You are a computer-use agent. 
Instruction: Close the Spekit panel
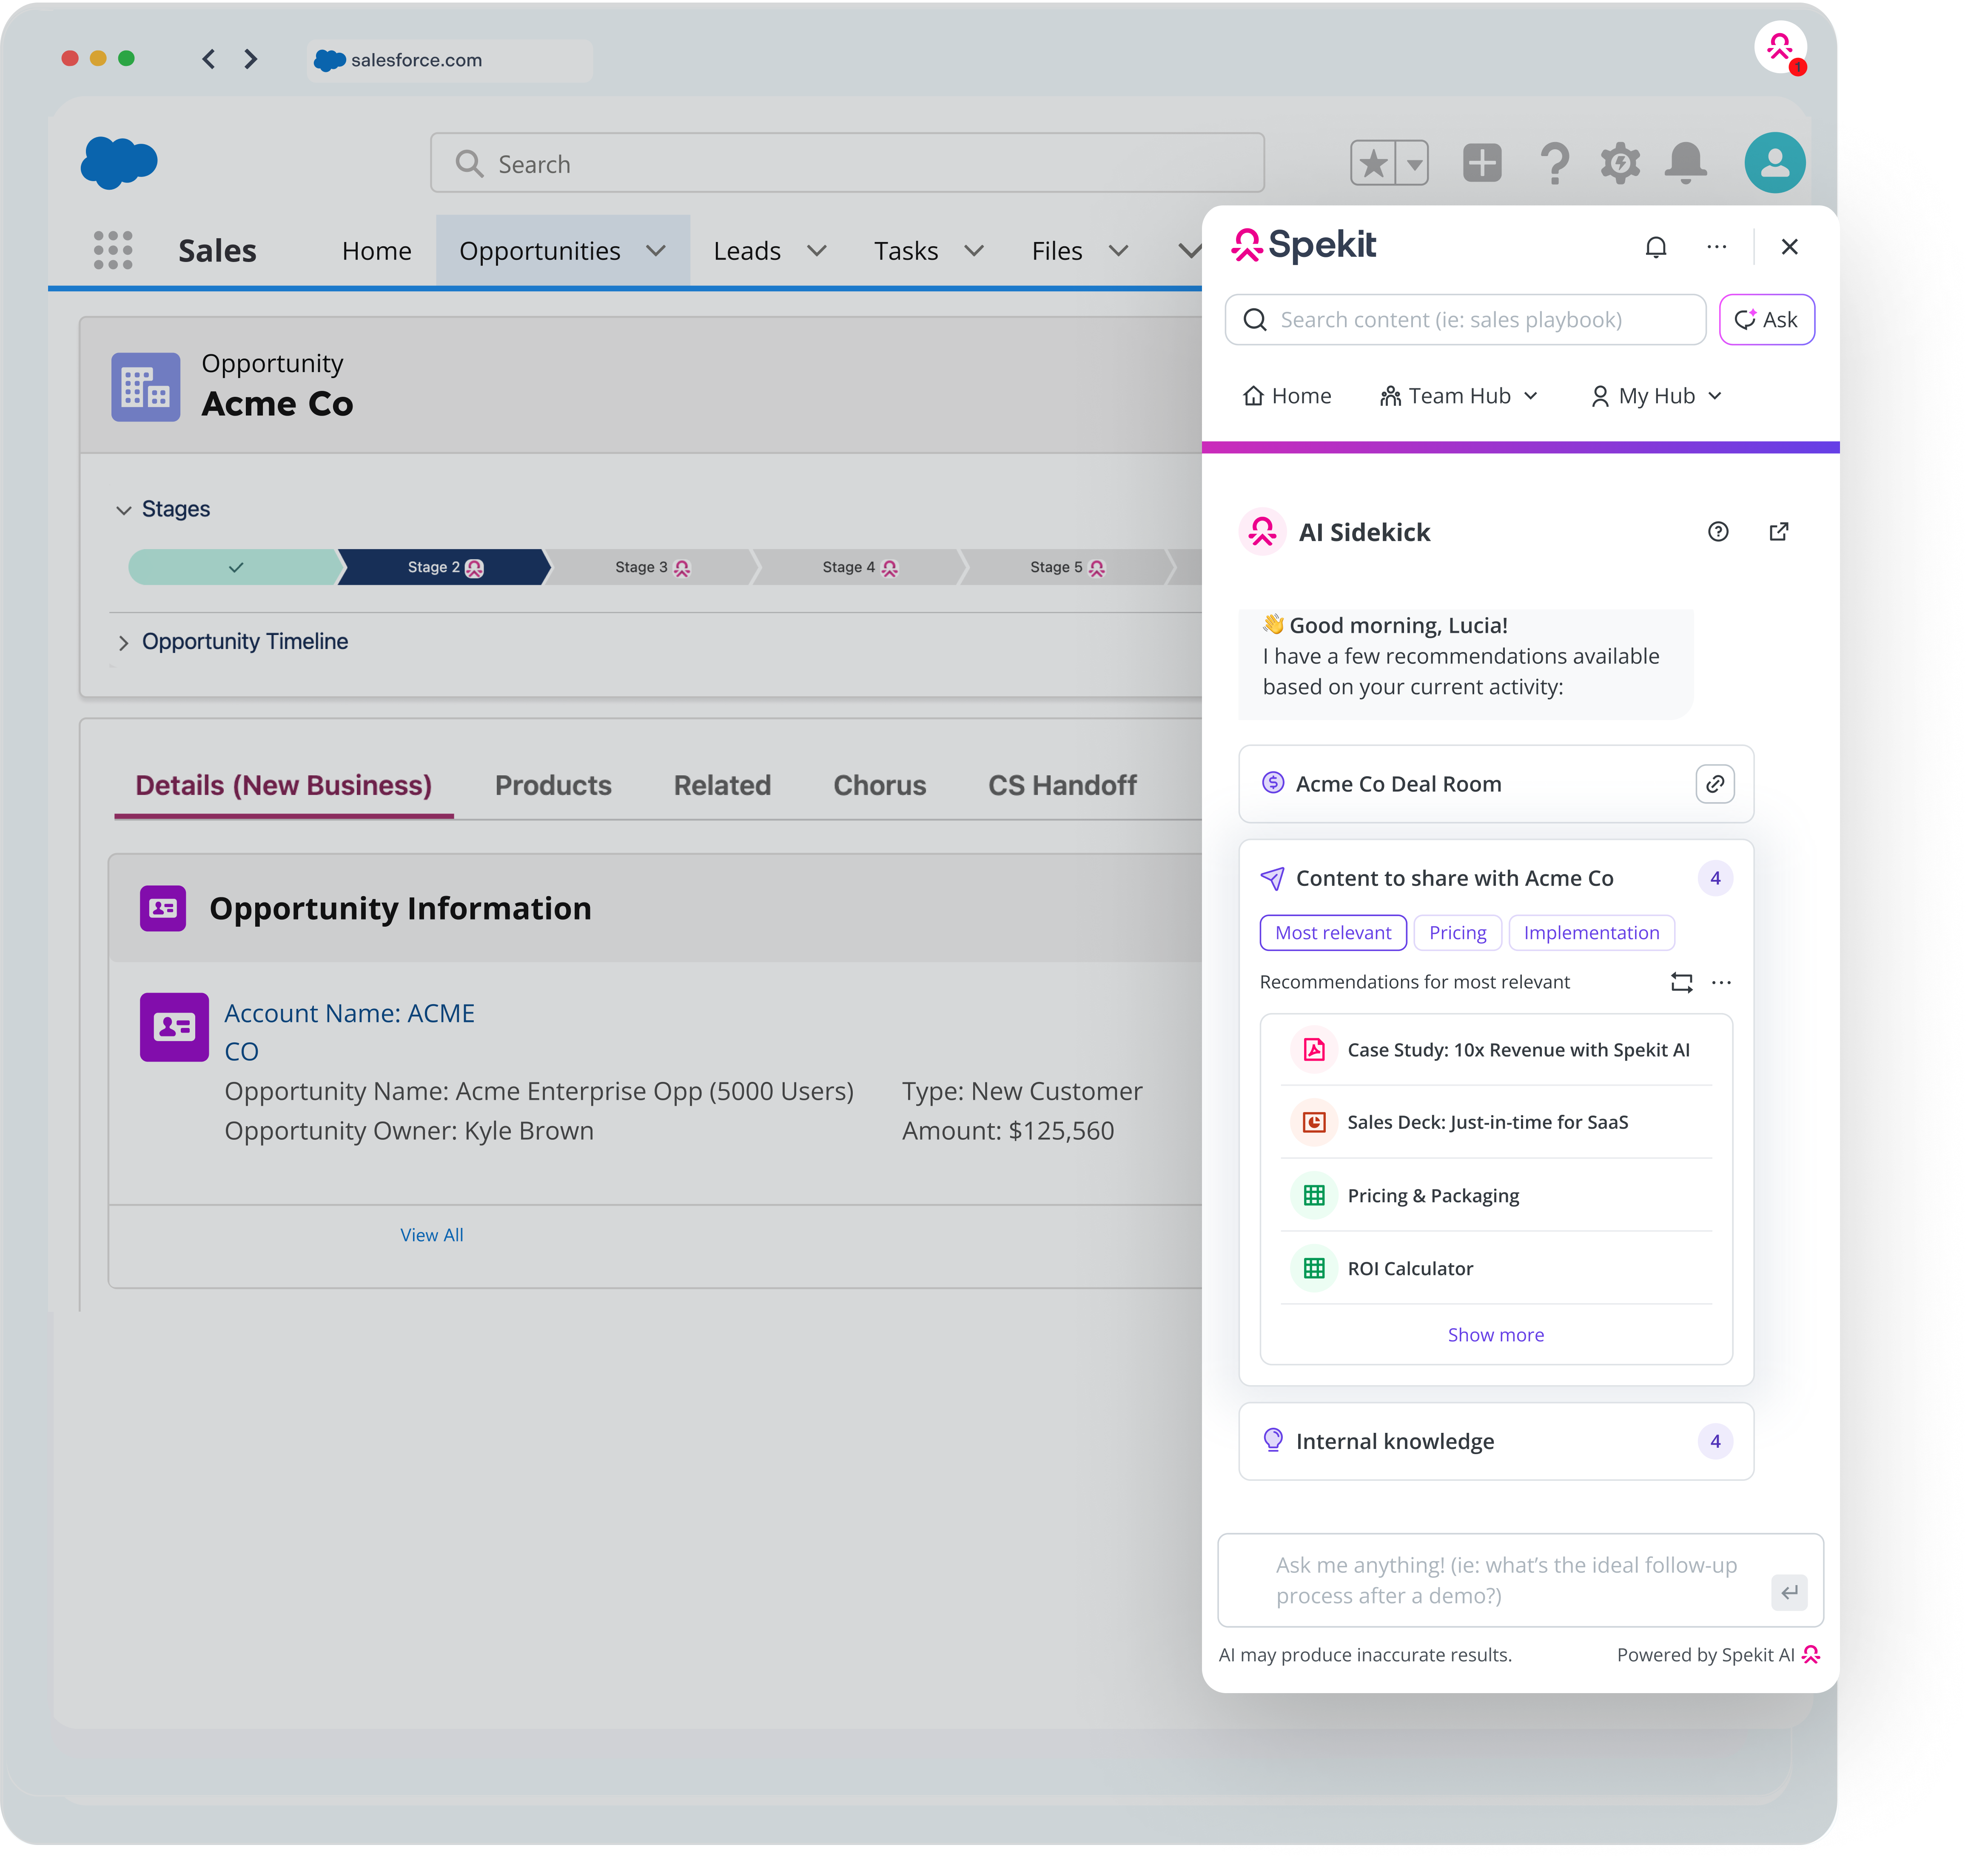click(x=1790, y=247)
